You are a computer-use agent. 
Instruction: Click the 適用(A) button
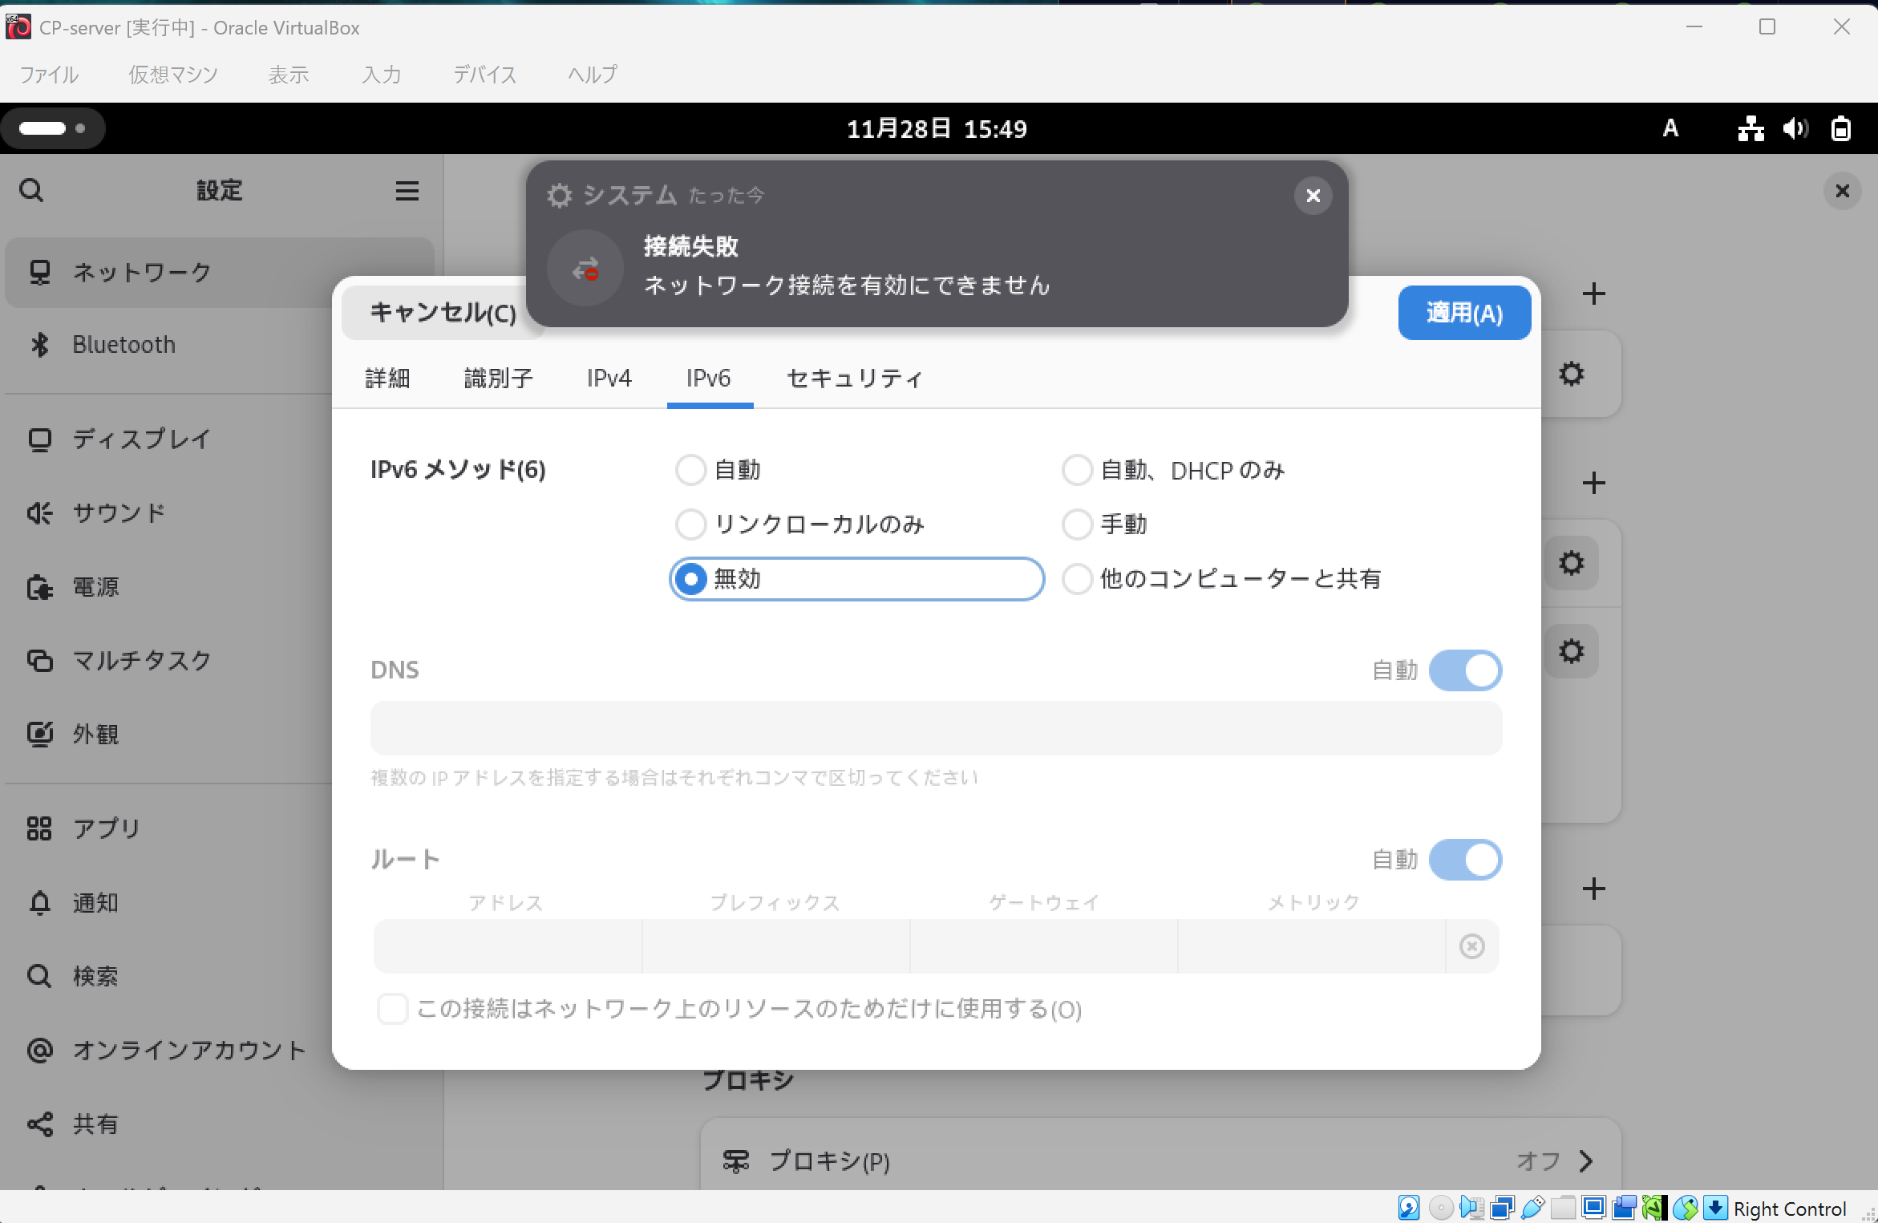[1463, 313]
